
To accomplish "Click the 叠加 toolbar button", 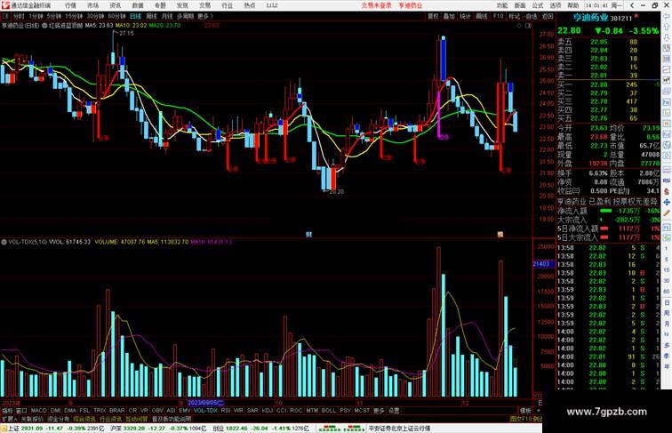I will click(449, 16).
